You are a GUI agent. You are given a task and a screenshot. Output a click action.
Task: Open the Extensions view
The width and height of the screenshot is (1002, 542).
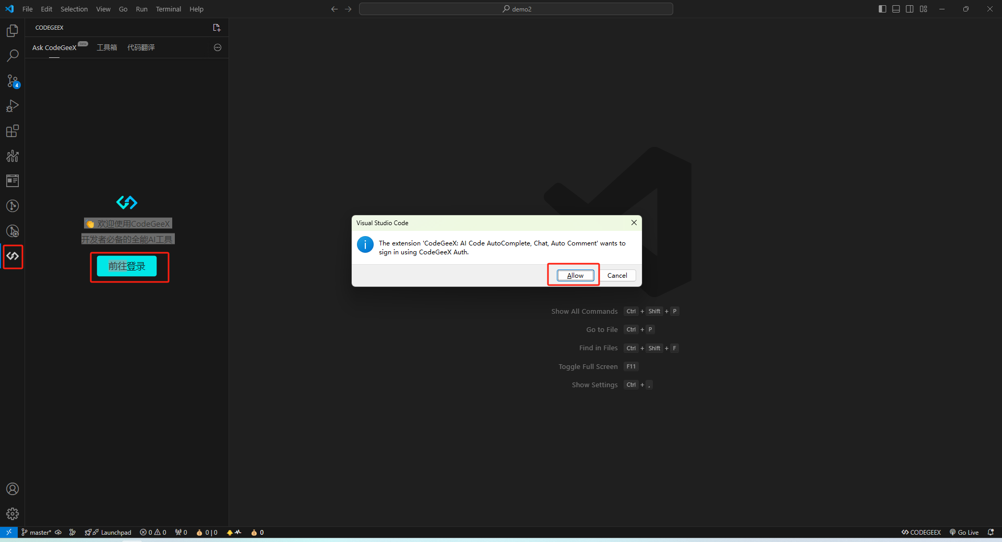(x=13, y=131)
